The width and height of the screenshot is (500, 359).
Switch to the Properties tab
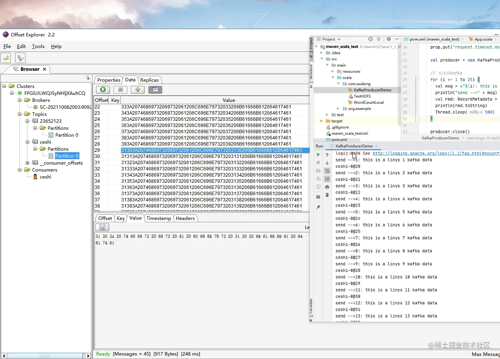(108, 80)
